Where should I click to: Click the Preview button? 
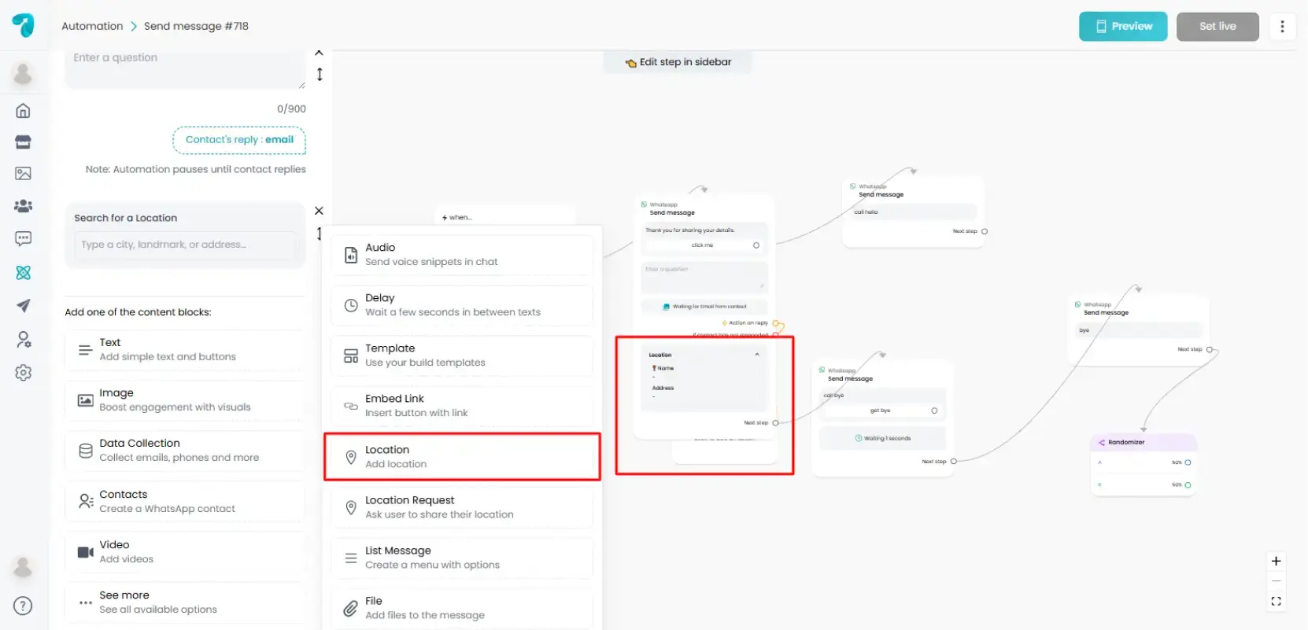[x=1122, y=27]
